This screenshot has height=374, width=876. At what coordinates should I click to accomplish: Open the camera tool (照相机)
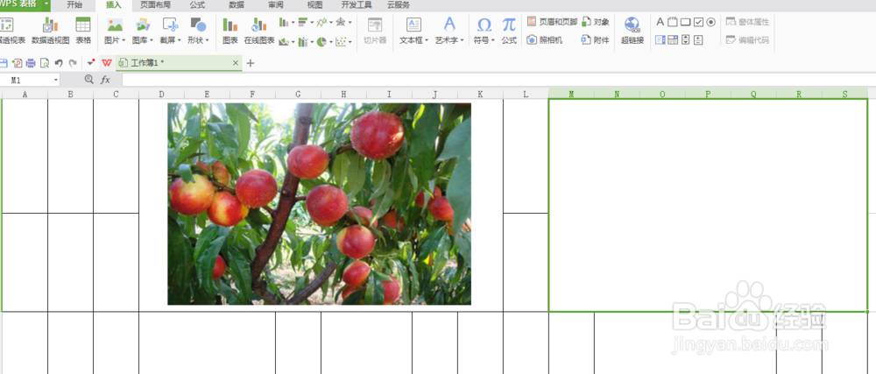[x=545, y=40]
